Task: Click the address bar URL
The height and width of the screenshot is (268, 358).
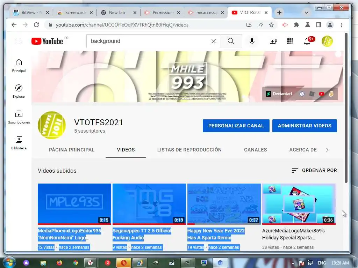Action: coord(122,25)
